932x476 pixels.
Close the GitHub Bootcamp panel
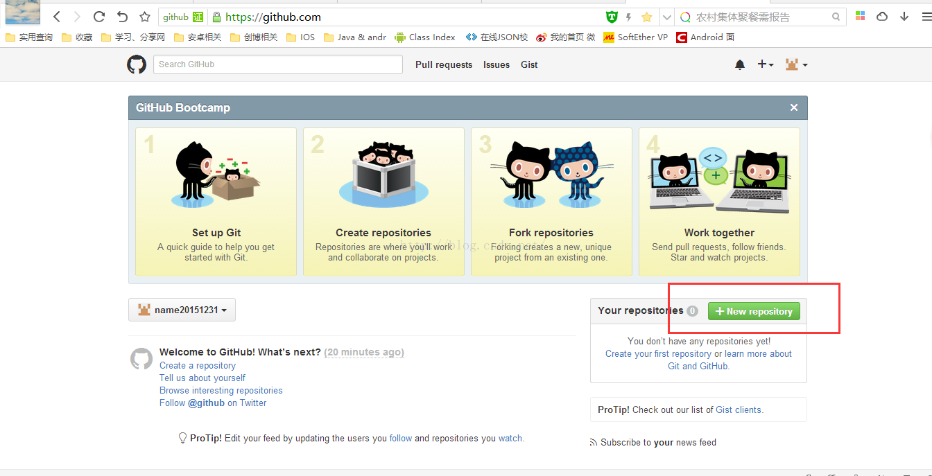click(x=794, y=107)
